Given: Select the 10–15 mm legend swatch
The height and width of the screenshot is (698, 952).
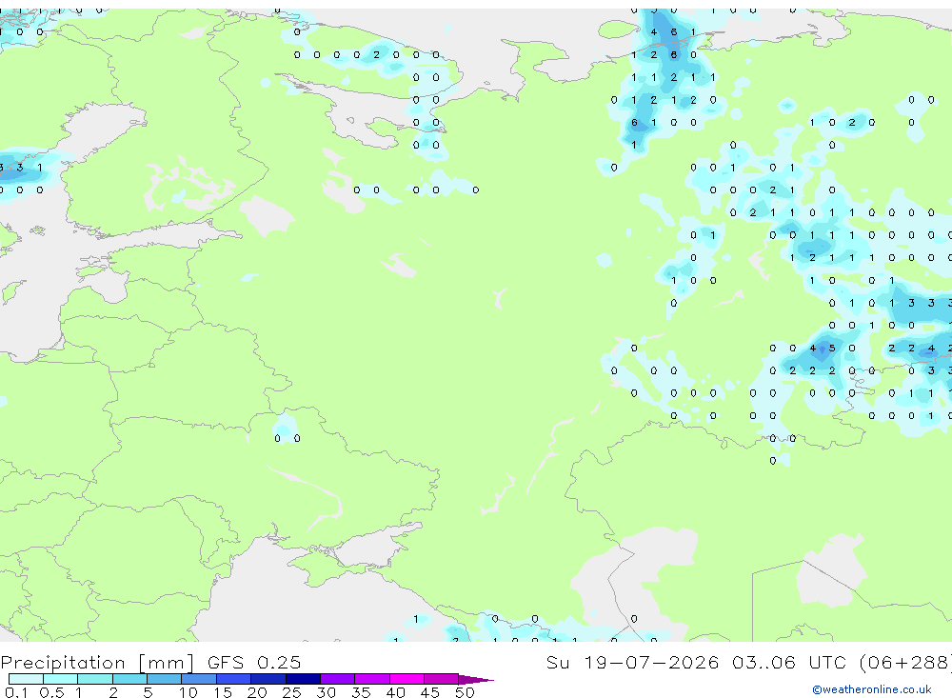Looking at the screenshot, I should click(199, 679).
